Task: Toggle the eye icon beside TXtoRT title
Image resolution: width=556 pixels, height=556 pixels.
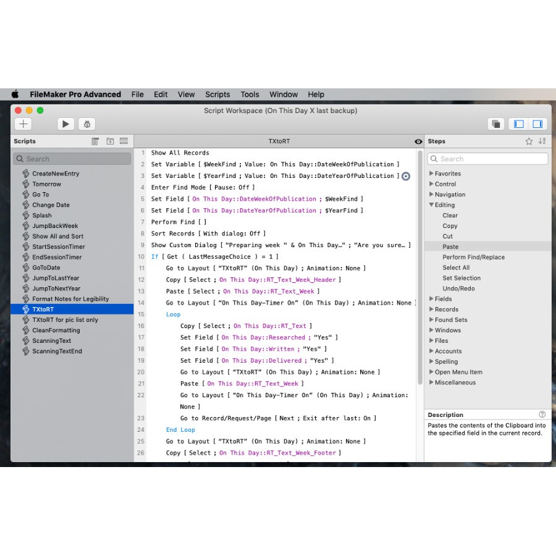Action: coord(418,141)
